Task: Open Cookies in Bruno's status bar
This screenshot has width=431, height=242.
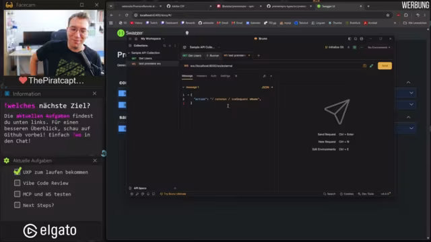Action: 347,194
